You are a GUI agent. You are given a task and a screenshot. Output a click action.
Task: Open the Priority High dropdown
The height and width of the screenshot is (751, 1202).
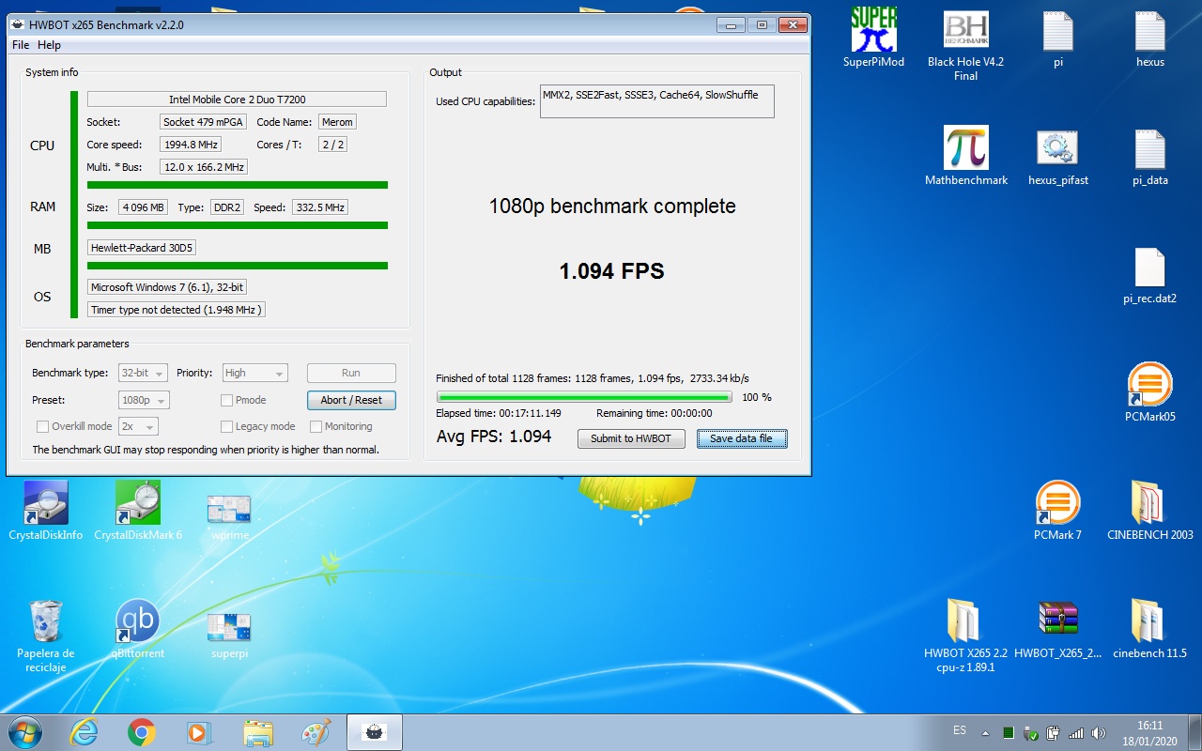(254, 373)
